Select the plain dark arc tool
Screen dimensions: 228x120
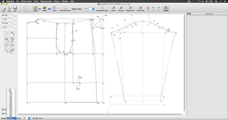(x=12, y=34)
